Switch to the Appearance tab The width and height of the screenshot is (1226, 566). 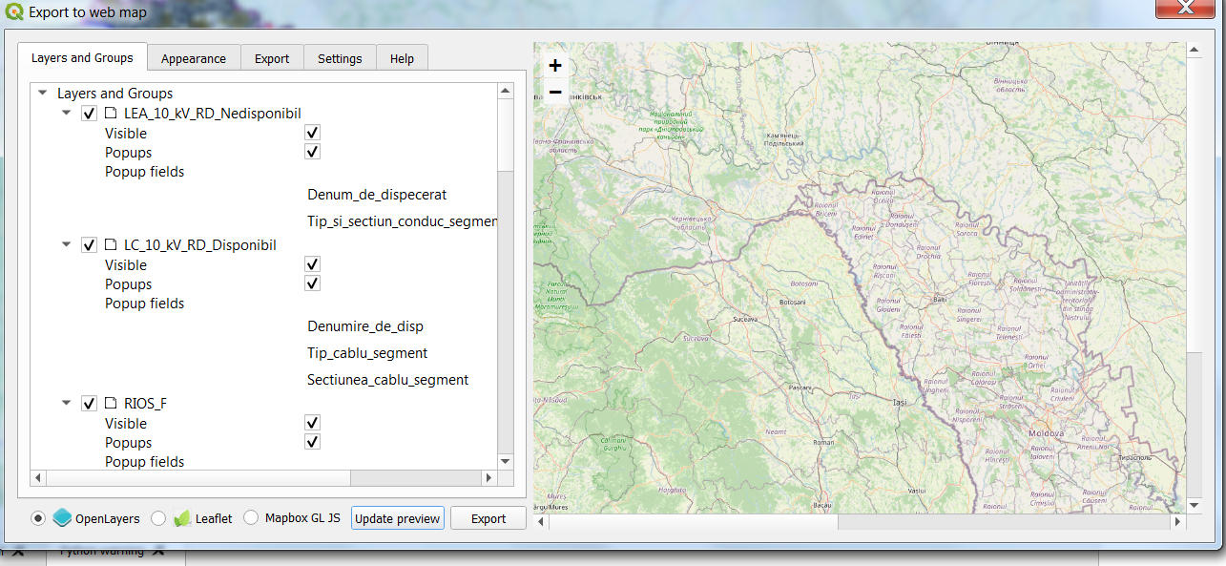click(x=194, y=58)
